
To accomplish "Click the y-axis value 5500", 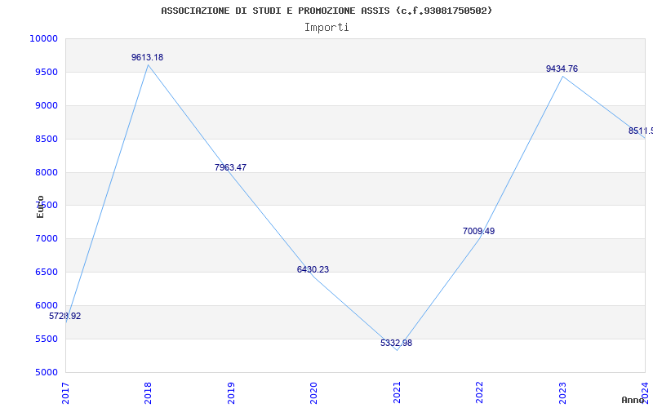I will point(46,339).
